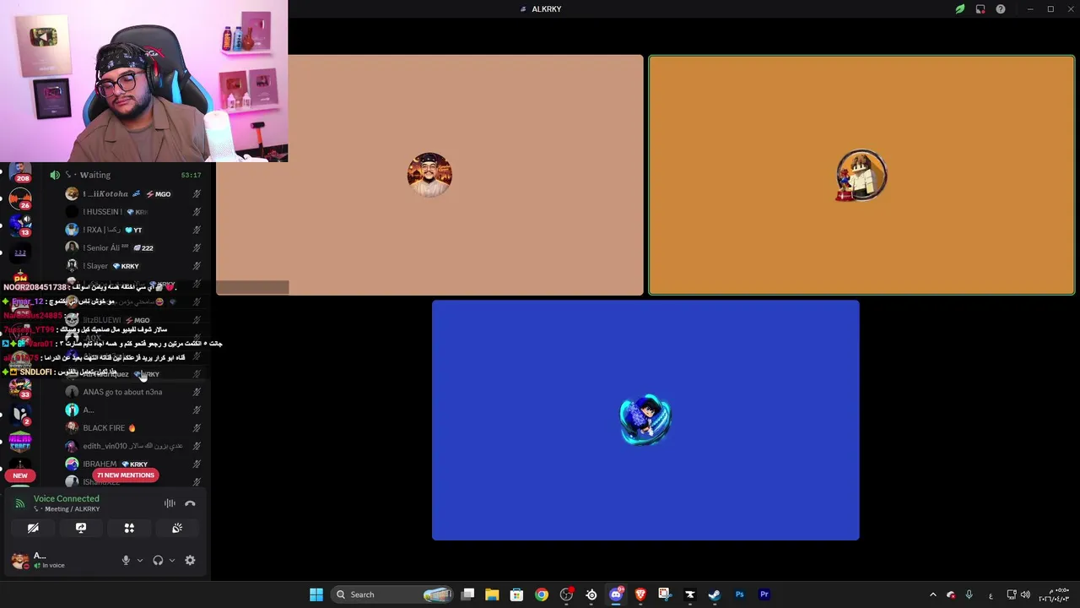Click the NEW unread servers pill
Screen dimensions: 1080x608
click(20, 475)
